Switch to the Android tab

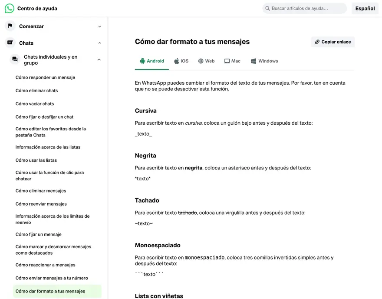pyautogui.click(x=152, y=61)
